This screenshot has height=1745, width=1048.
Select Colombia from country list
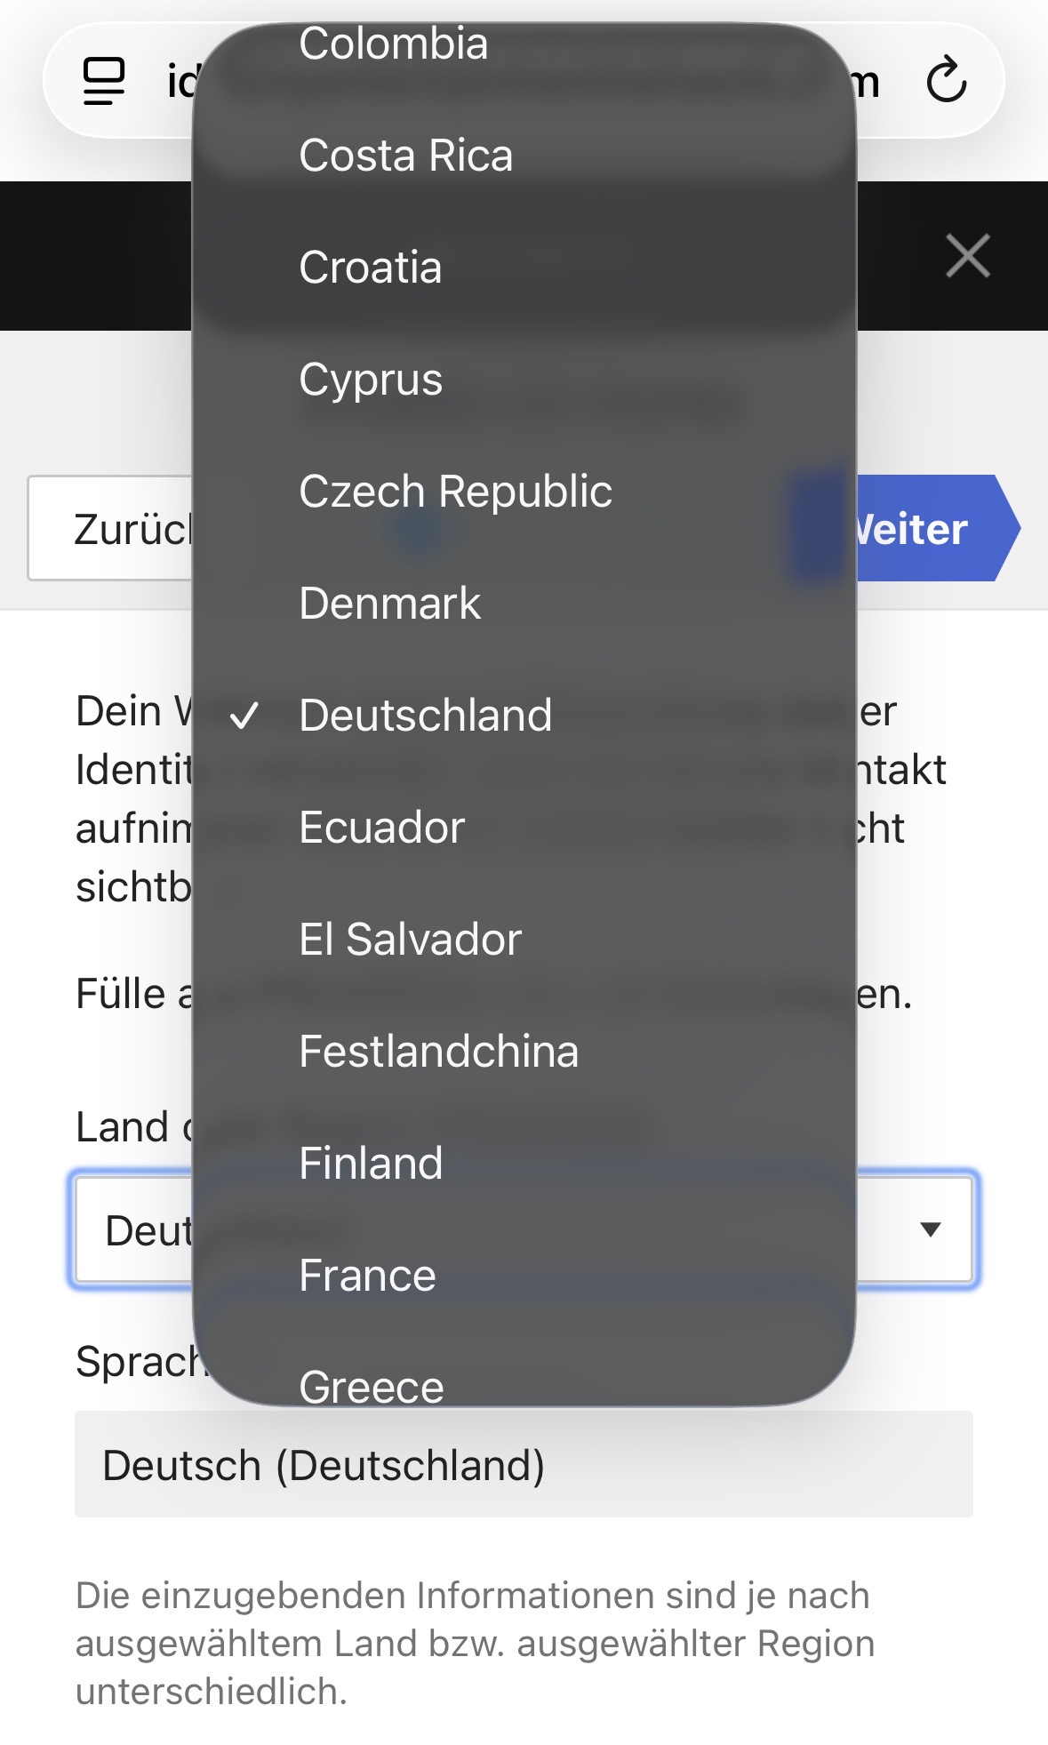coord(394,44)
